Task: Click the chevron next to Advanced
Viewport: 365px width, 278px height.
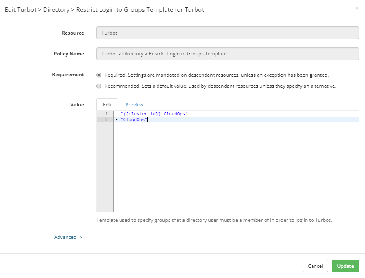Action: [81, 237]
